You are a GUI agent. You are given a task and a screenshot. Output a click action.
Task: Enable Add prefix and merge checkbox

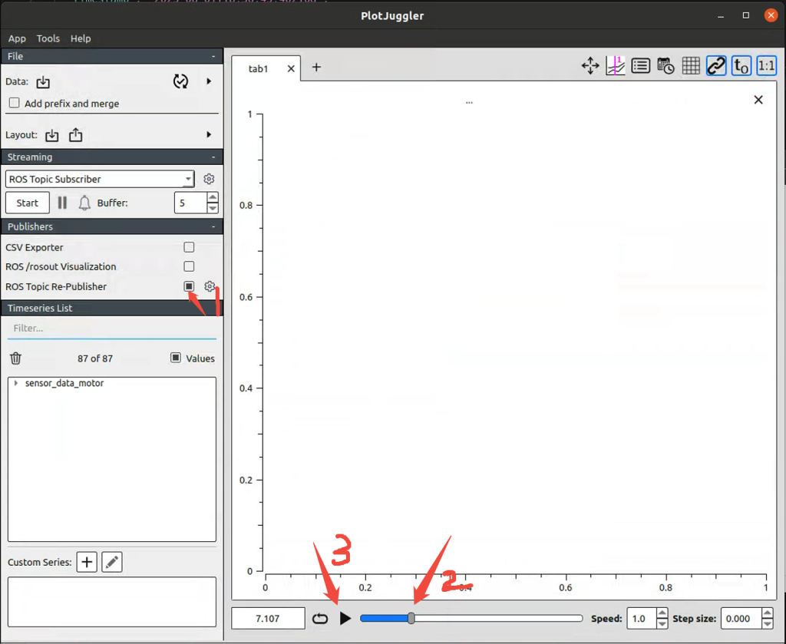(15, 103)
